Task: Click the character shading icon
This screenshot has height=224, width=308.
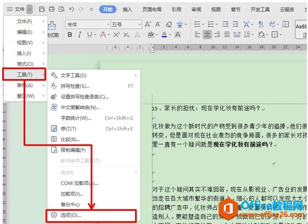Action: point(177,35)
